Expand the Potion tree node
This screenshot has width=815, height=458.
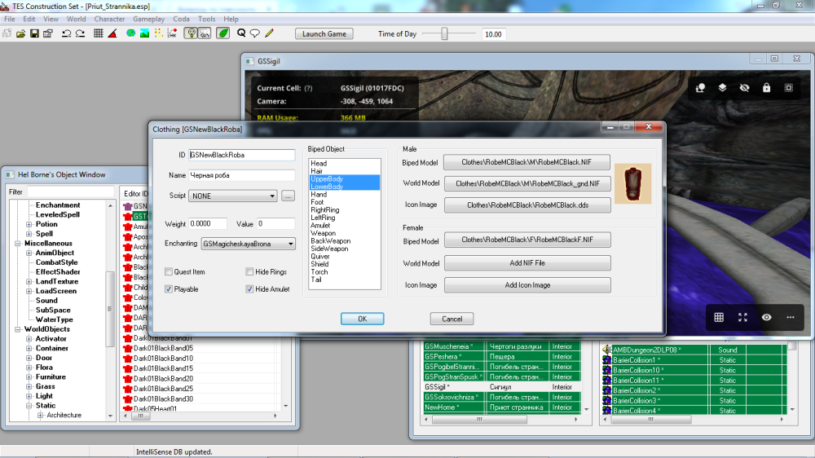point(29,224)
